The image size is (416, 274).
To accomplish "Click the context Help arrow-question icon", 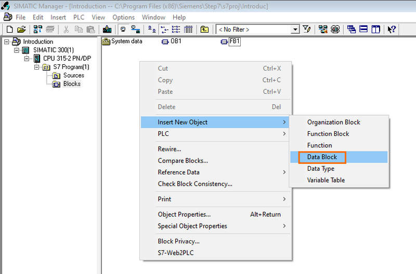I will (x=392, y=29).
